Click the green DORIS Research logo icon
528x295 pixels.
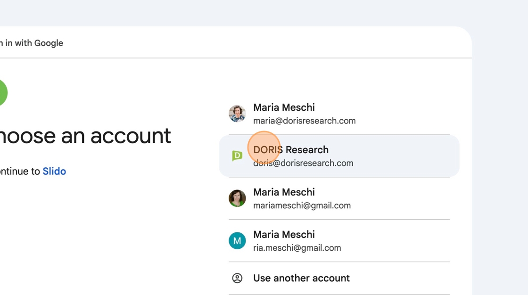coord(237,156)
